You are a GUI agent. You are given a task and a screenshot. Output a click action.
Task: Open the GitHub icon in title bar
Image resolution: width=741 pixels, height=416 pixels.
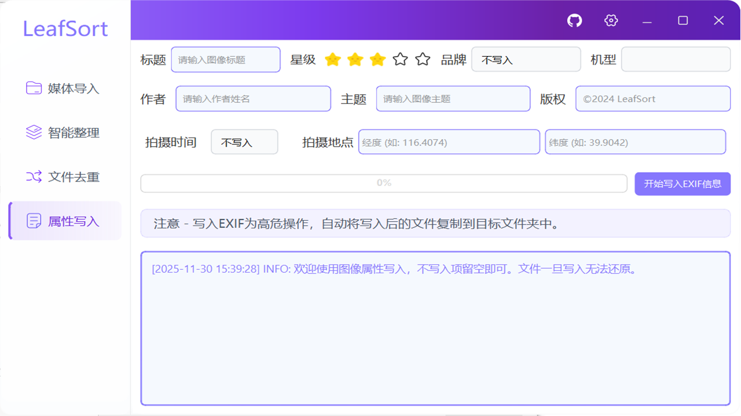pos(575,20)
